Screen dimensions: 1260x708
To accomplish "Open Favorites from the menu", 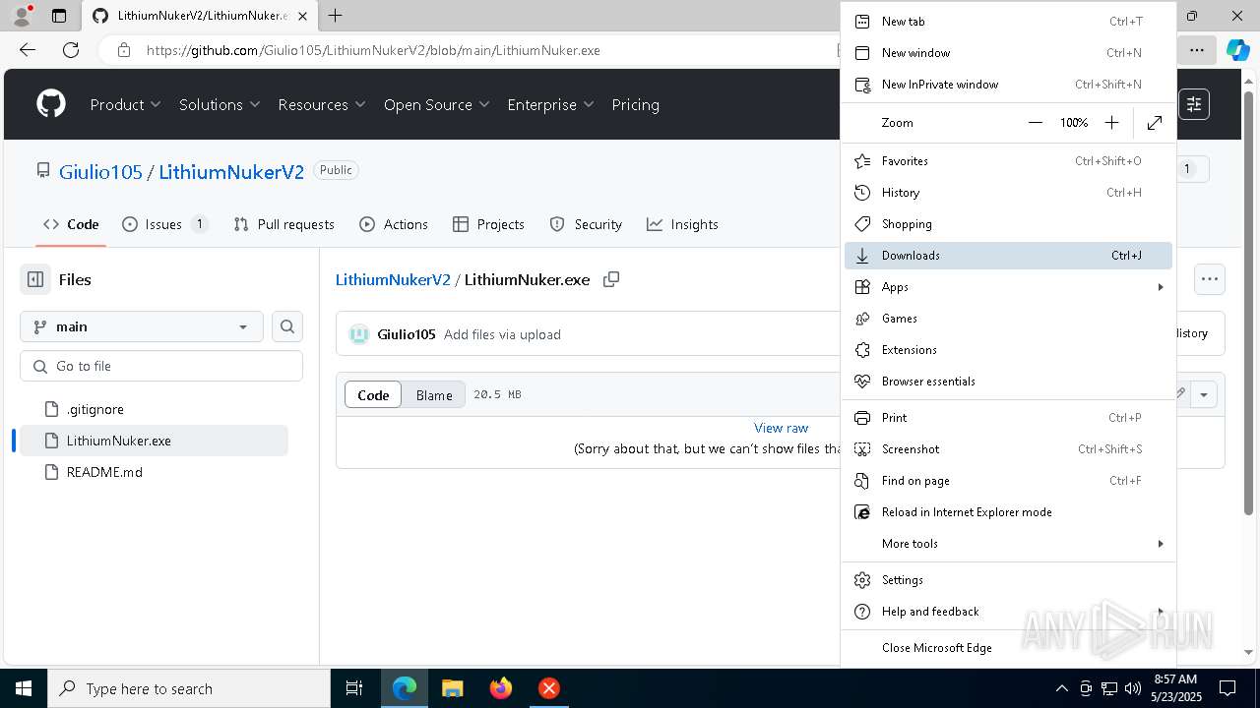I will pos(1008,161).
